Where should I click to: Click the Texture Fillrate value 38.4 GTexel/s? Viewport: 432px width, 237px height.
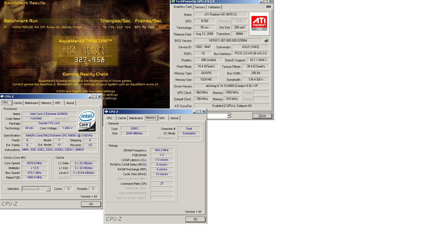pos(256,66)
